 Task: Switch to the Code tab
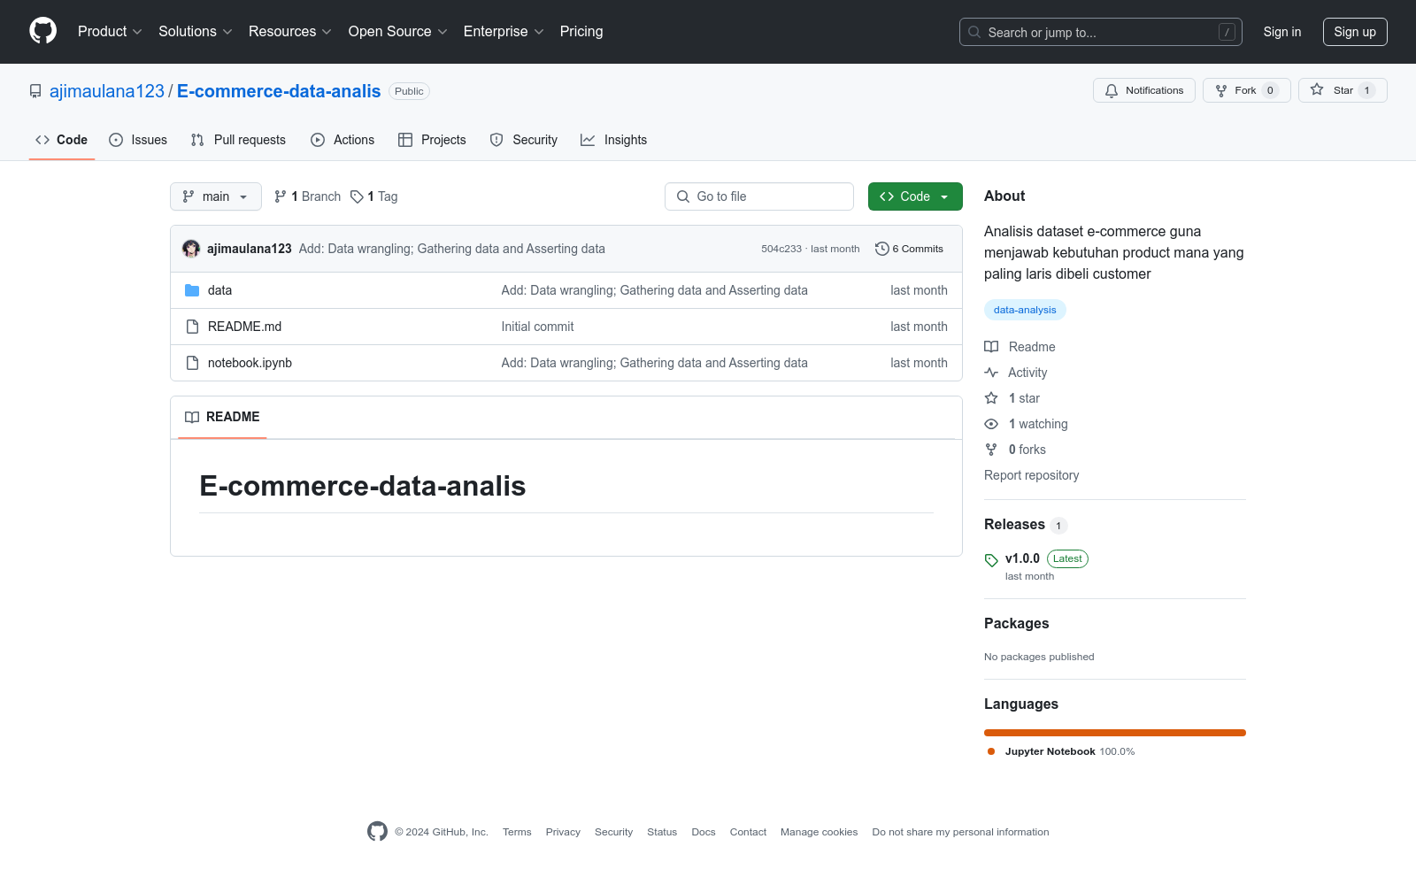62,140
